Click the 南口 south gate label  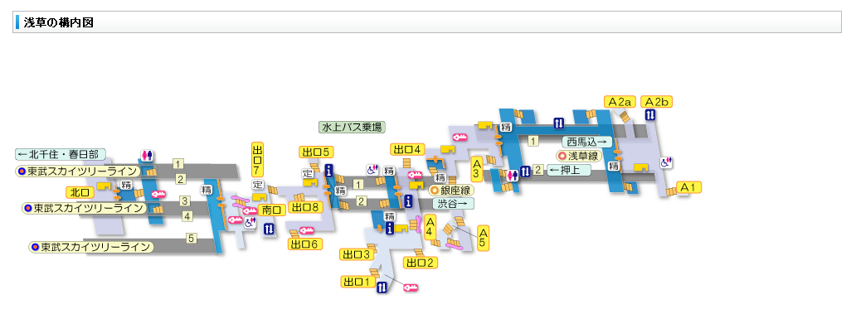(x=272, y=210)
